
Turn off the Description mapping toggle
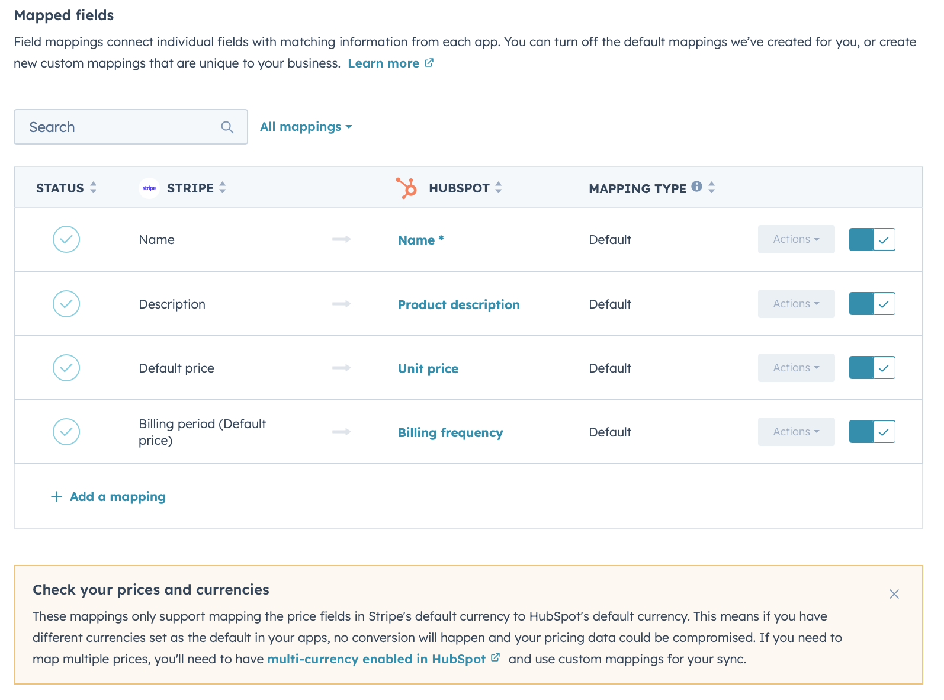(x=872, y=304)
